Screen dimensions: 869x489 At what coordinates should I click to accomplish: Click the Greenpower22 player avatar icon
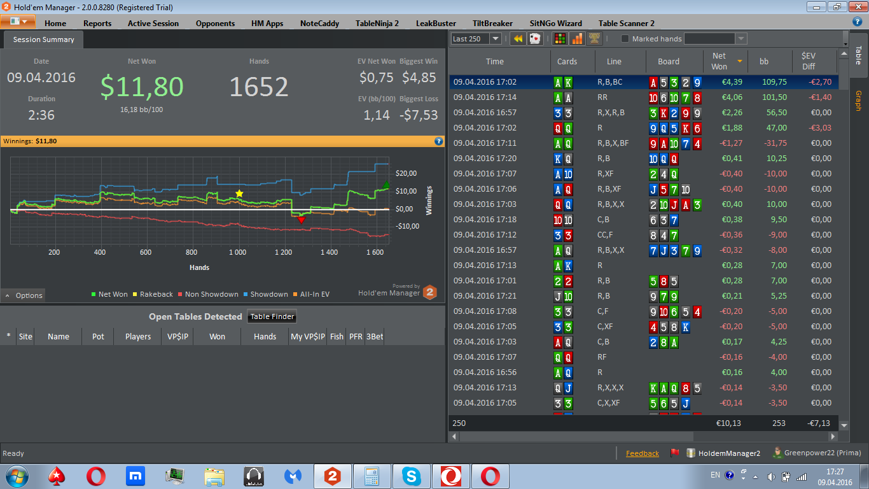(x=777, y=453)
